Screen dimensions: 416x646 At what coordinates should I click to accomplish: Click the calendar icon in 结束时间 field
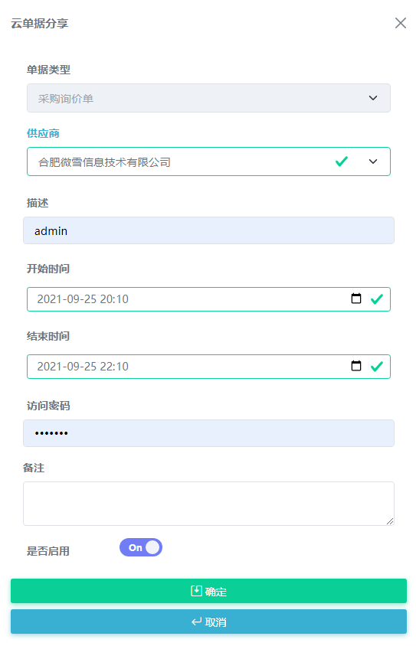(x=355, y=365)
